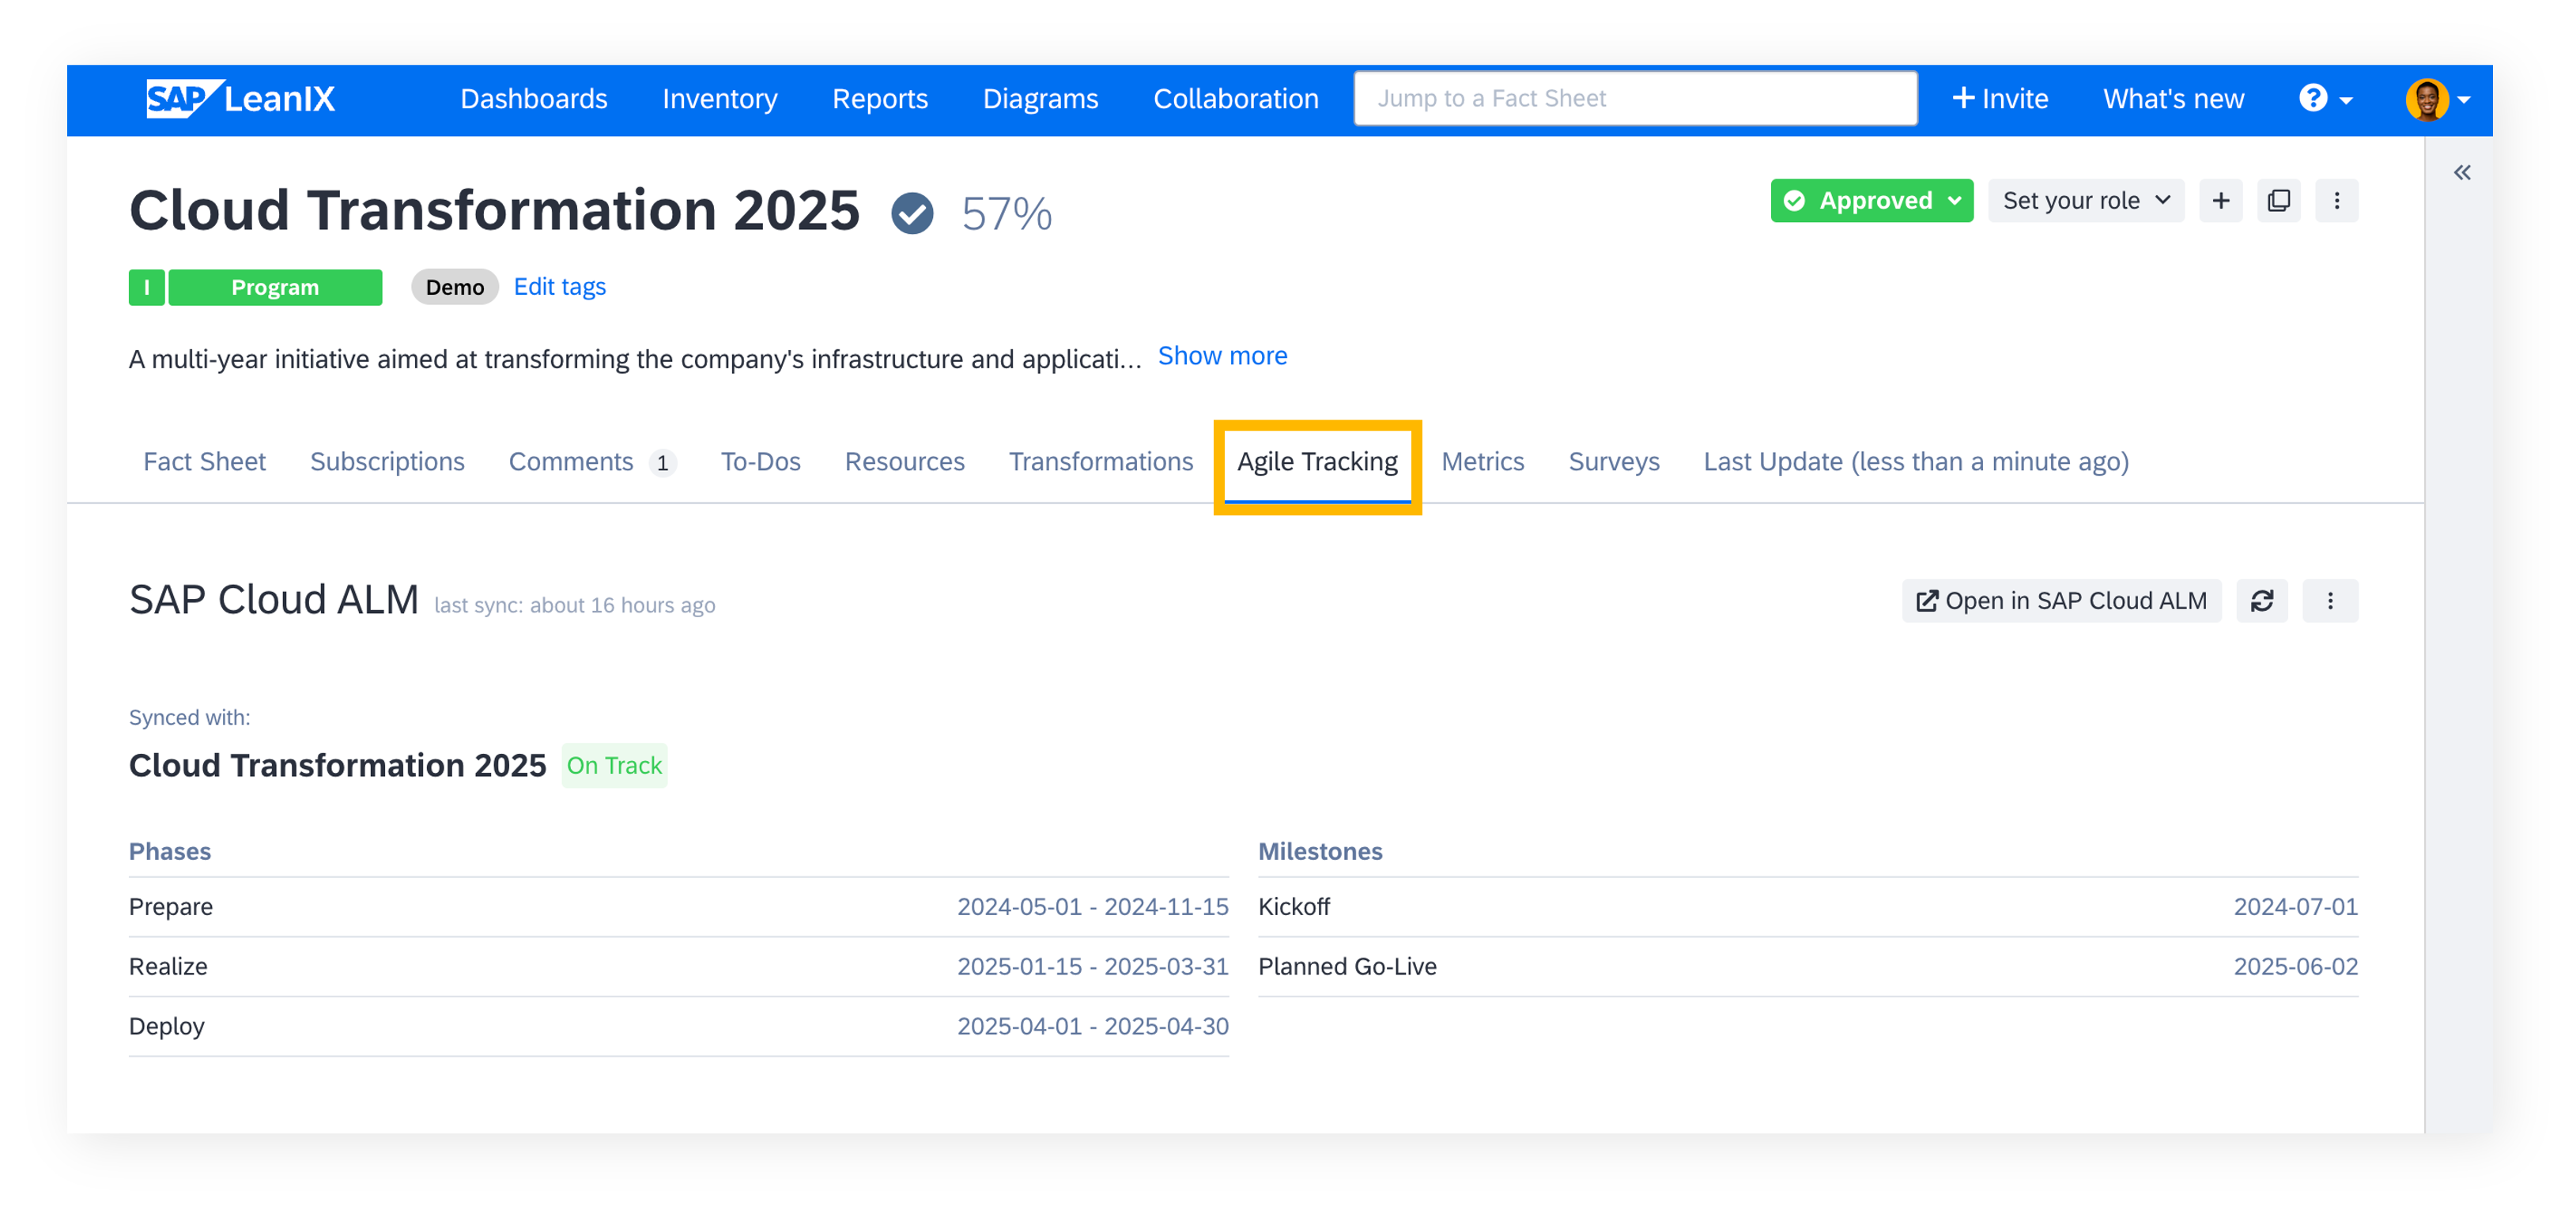The width and height of the screenshot is (2576, 1217).
Task: Click the copy fact sheet icon
Action: (x=2278, y=201)
